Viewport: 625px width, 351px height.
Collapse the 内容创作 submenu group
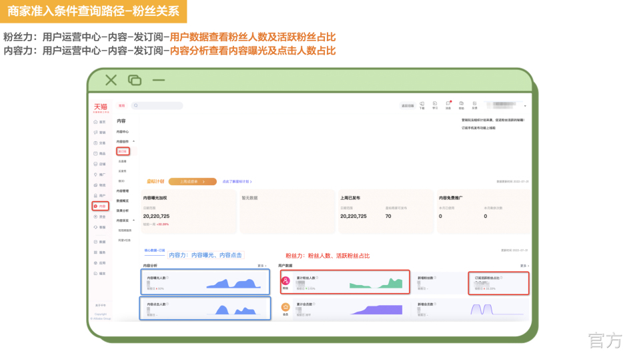tap(133, 141)
